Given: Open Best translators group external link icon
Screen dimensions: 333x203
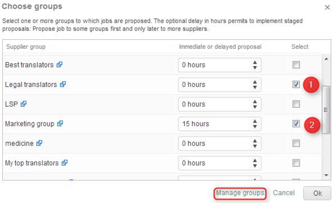Looking at the screenshot, I should click(59, 65).
